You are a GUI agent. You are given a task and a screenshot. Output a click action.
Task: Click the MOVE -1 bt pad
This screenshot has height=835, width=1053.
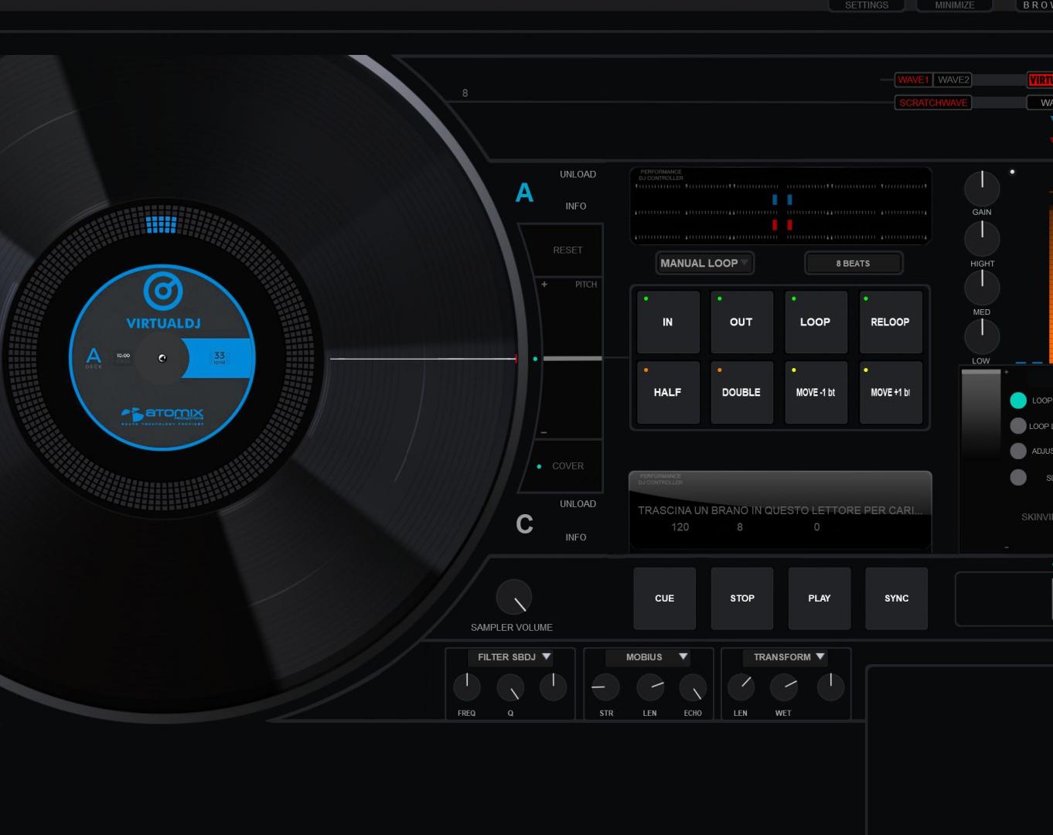[816, 392]
